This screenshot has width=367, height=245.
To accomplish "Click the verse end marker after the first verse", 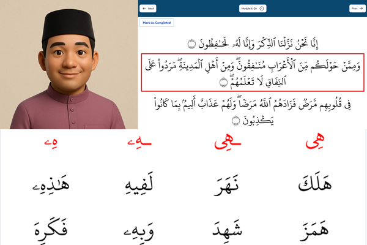I will click(191, 44).
